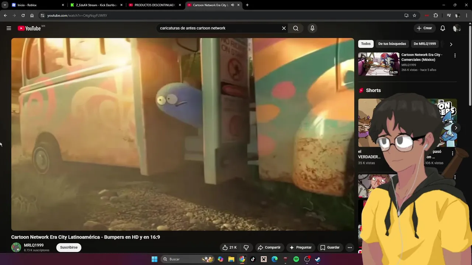Open Microsoft Edge from taskbar
Viewport: 472px width, 265px height.
(x=274, y=259)
